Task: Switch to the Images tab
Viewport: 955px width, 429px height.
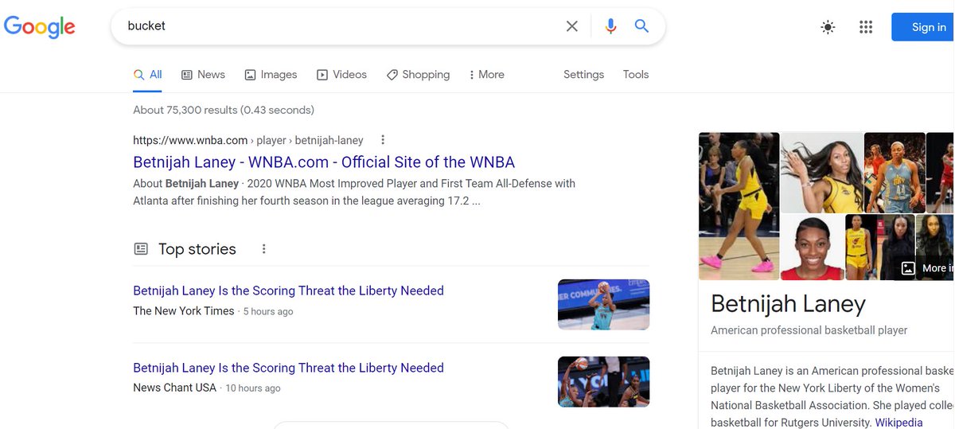Action: (x=271, y=75)
